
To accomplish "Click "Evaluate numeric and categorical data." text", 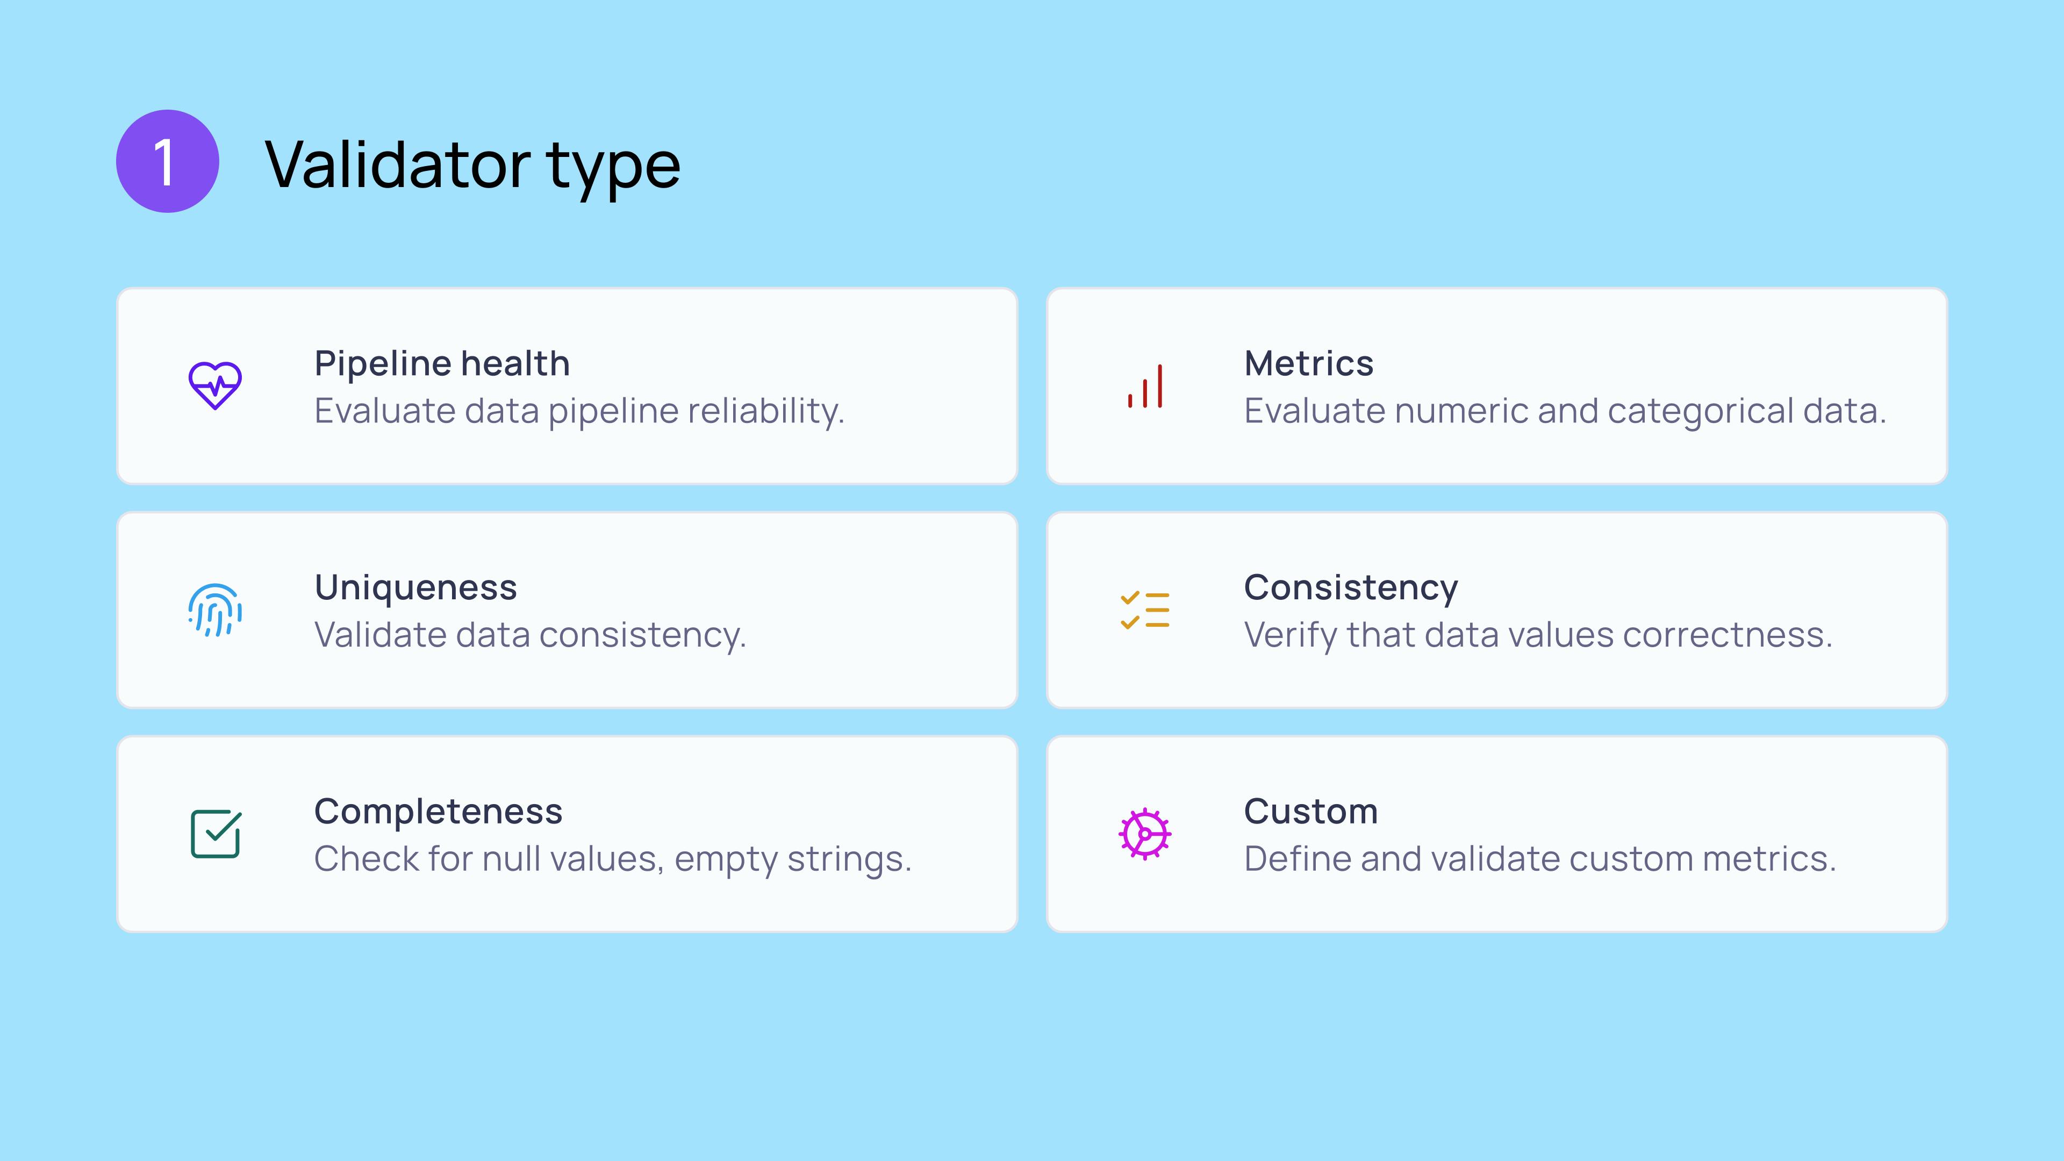I will click(1565, 411).
